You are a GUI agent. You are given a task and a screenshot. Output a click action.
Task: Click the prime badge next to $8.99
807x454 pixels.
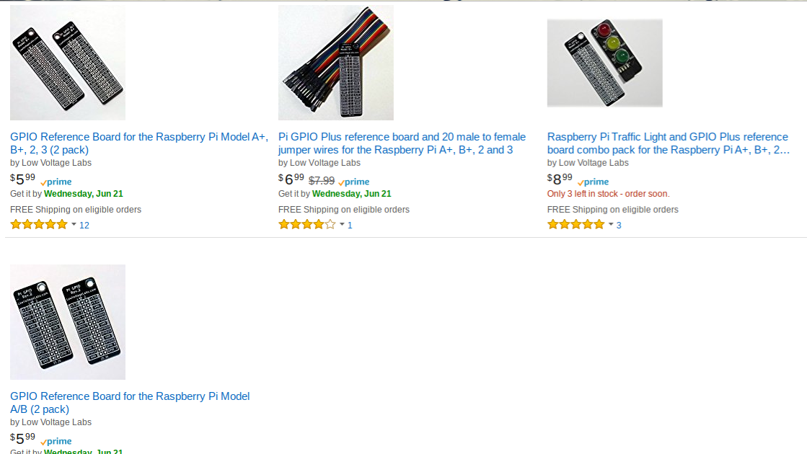593,182
